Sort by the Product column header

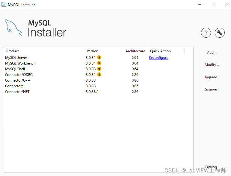pyautogui.click(x=44, y=51)
